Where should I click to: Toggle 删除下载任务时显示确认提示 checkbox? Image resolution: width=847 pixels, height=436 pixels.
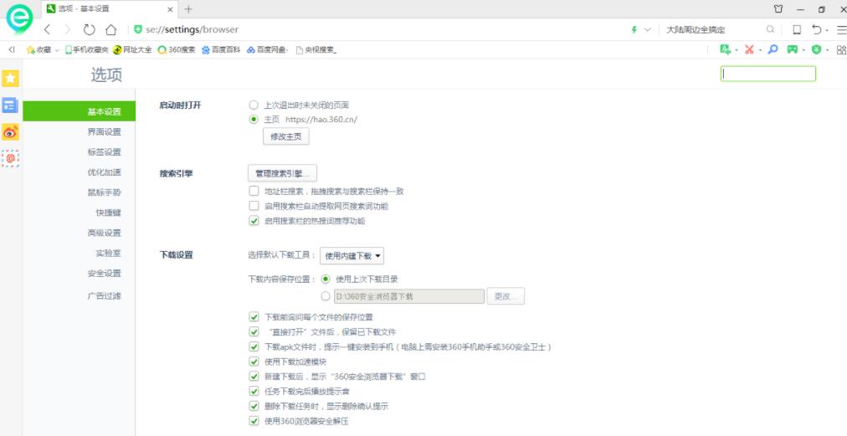click(254, 406)
